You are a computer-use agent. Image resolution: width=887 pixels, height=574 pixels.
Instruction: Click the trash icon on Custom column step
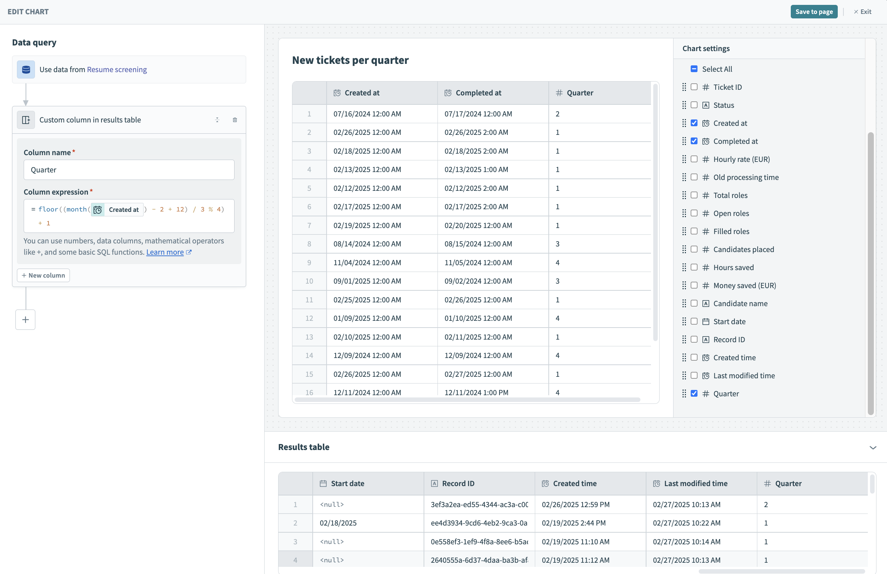pos(235,120)
